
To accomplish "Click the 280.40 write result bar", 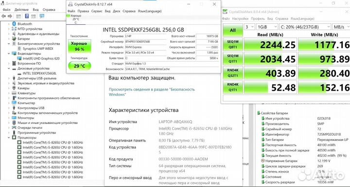I will point(324,73).
